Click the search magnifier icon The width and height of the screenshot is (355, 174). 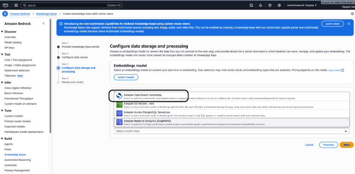point(25,5)
